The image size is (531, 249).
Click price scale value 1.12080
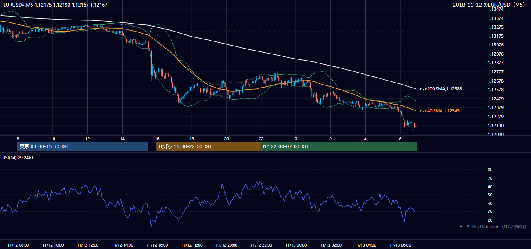(496, 134)
